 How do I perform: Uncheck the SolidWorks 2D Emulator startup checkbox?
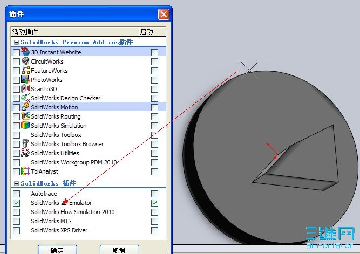(x=154, y=203)
